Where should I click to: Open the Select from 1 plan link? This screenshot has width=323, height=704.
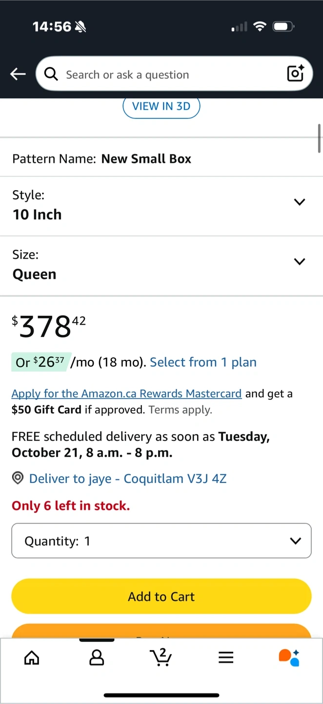click(203, 362)
